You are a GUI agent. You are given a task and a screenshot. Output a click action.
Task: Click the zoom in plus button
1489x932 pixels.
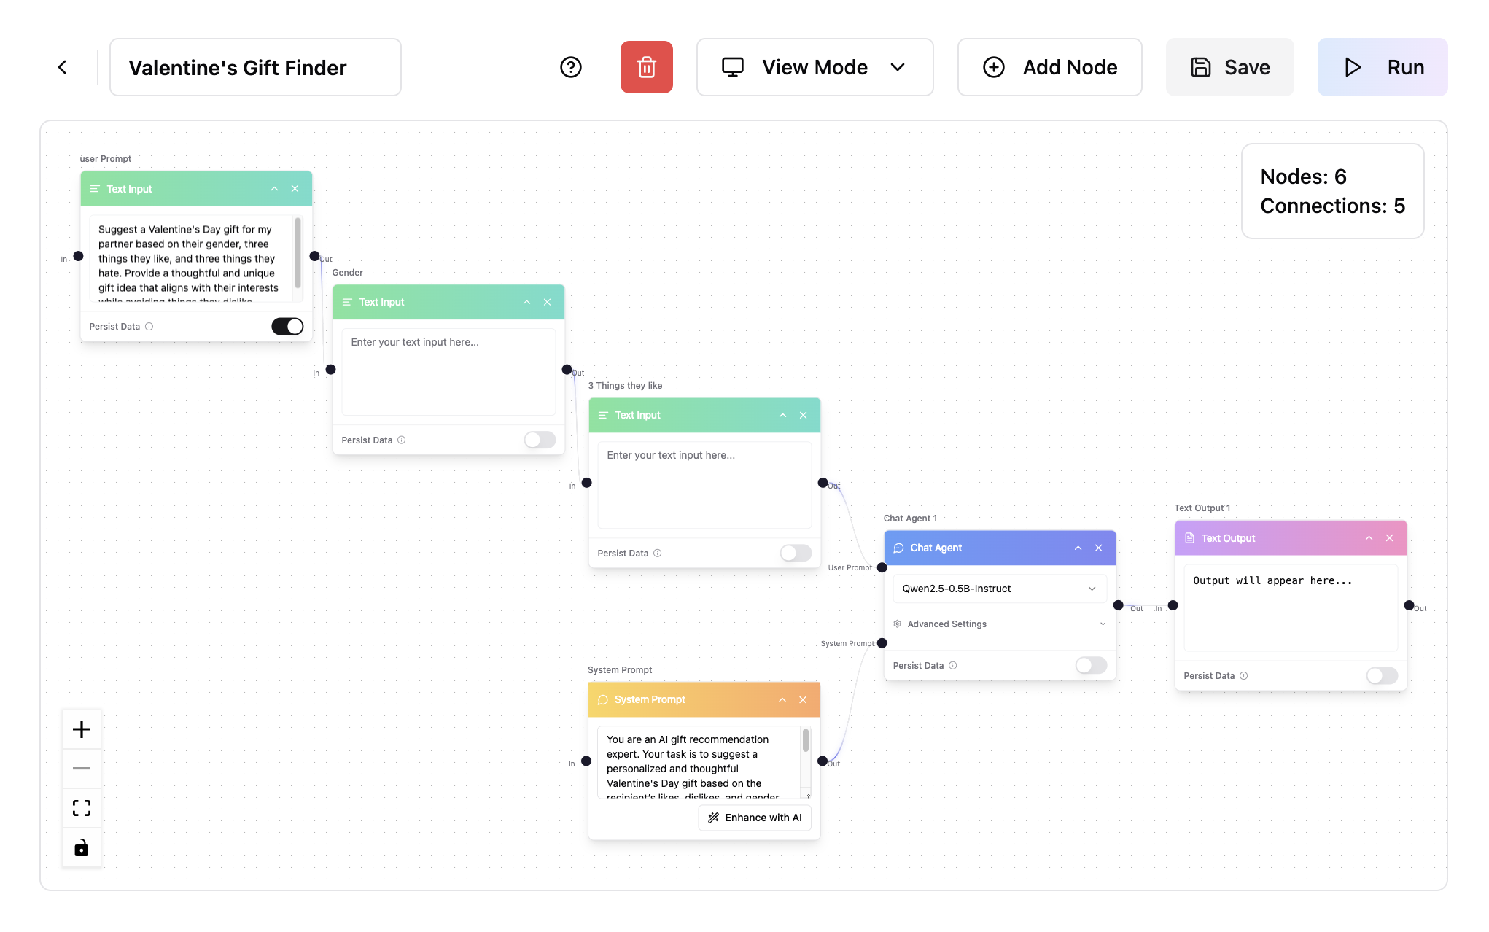(x=80, y=729)
